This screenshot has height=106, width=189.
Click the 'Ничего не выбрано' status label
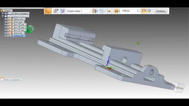[x=12, y=79]
